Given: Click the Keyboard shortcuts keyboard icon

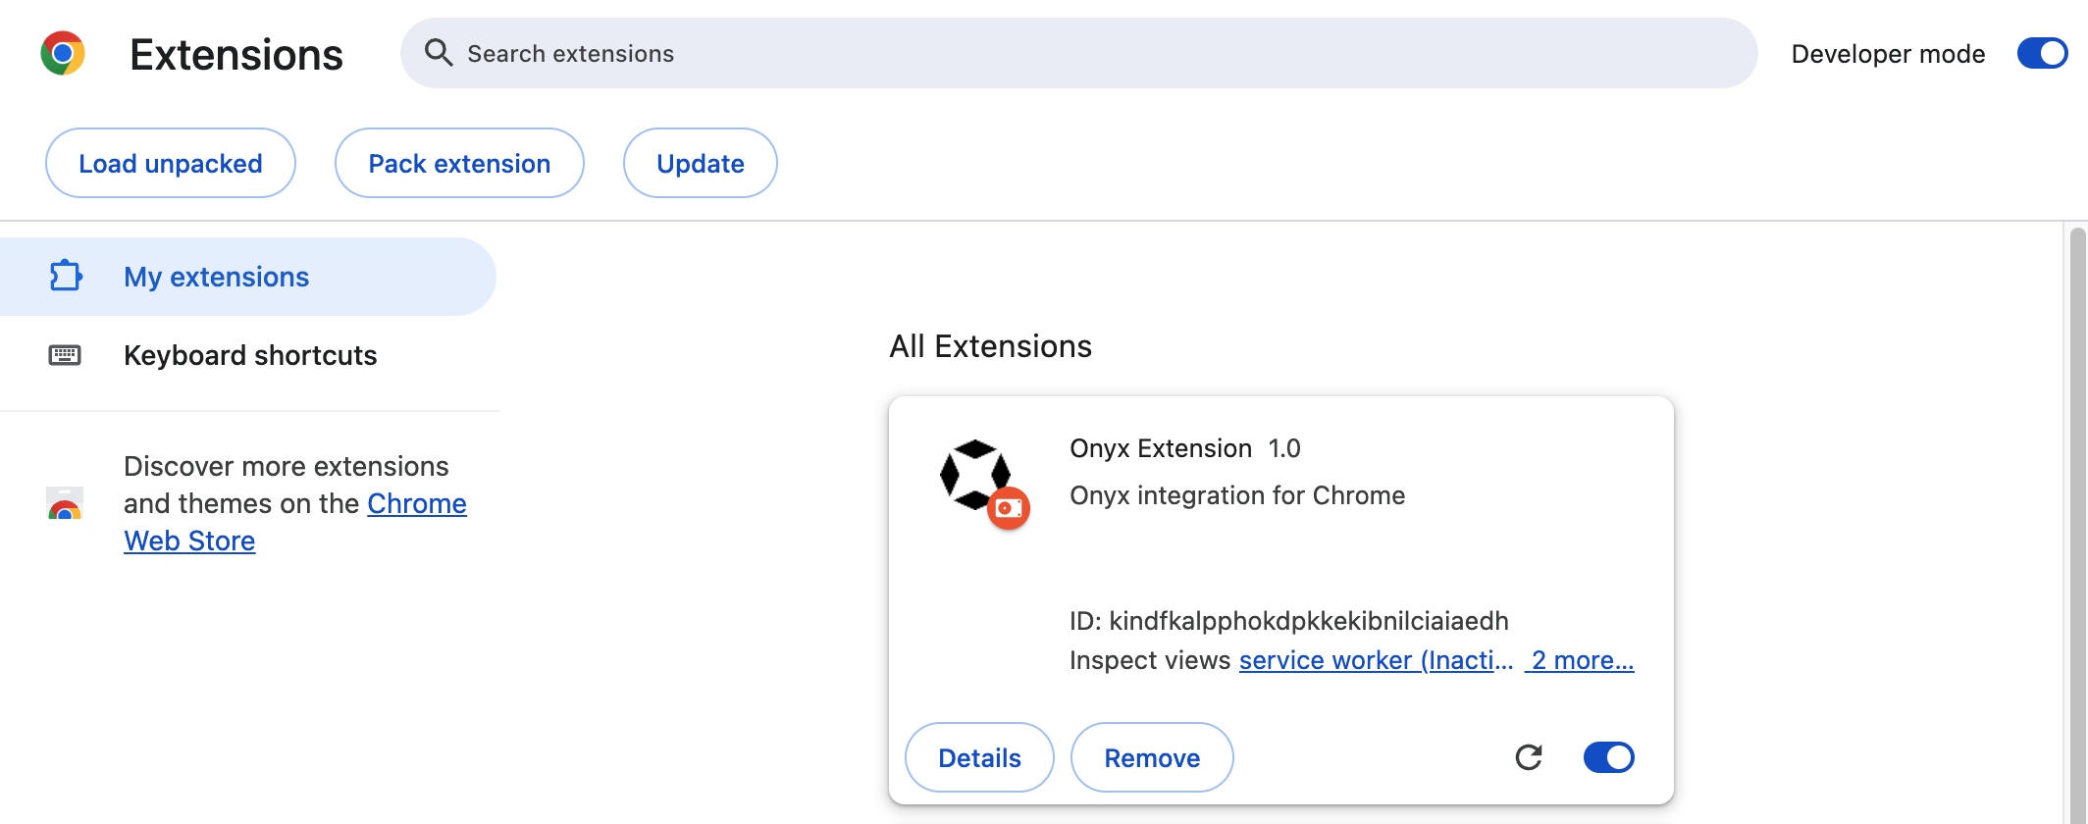Looking at the screenshot, I should tap(65, 354).
